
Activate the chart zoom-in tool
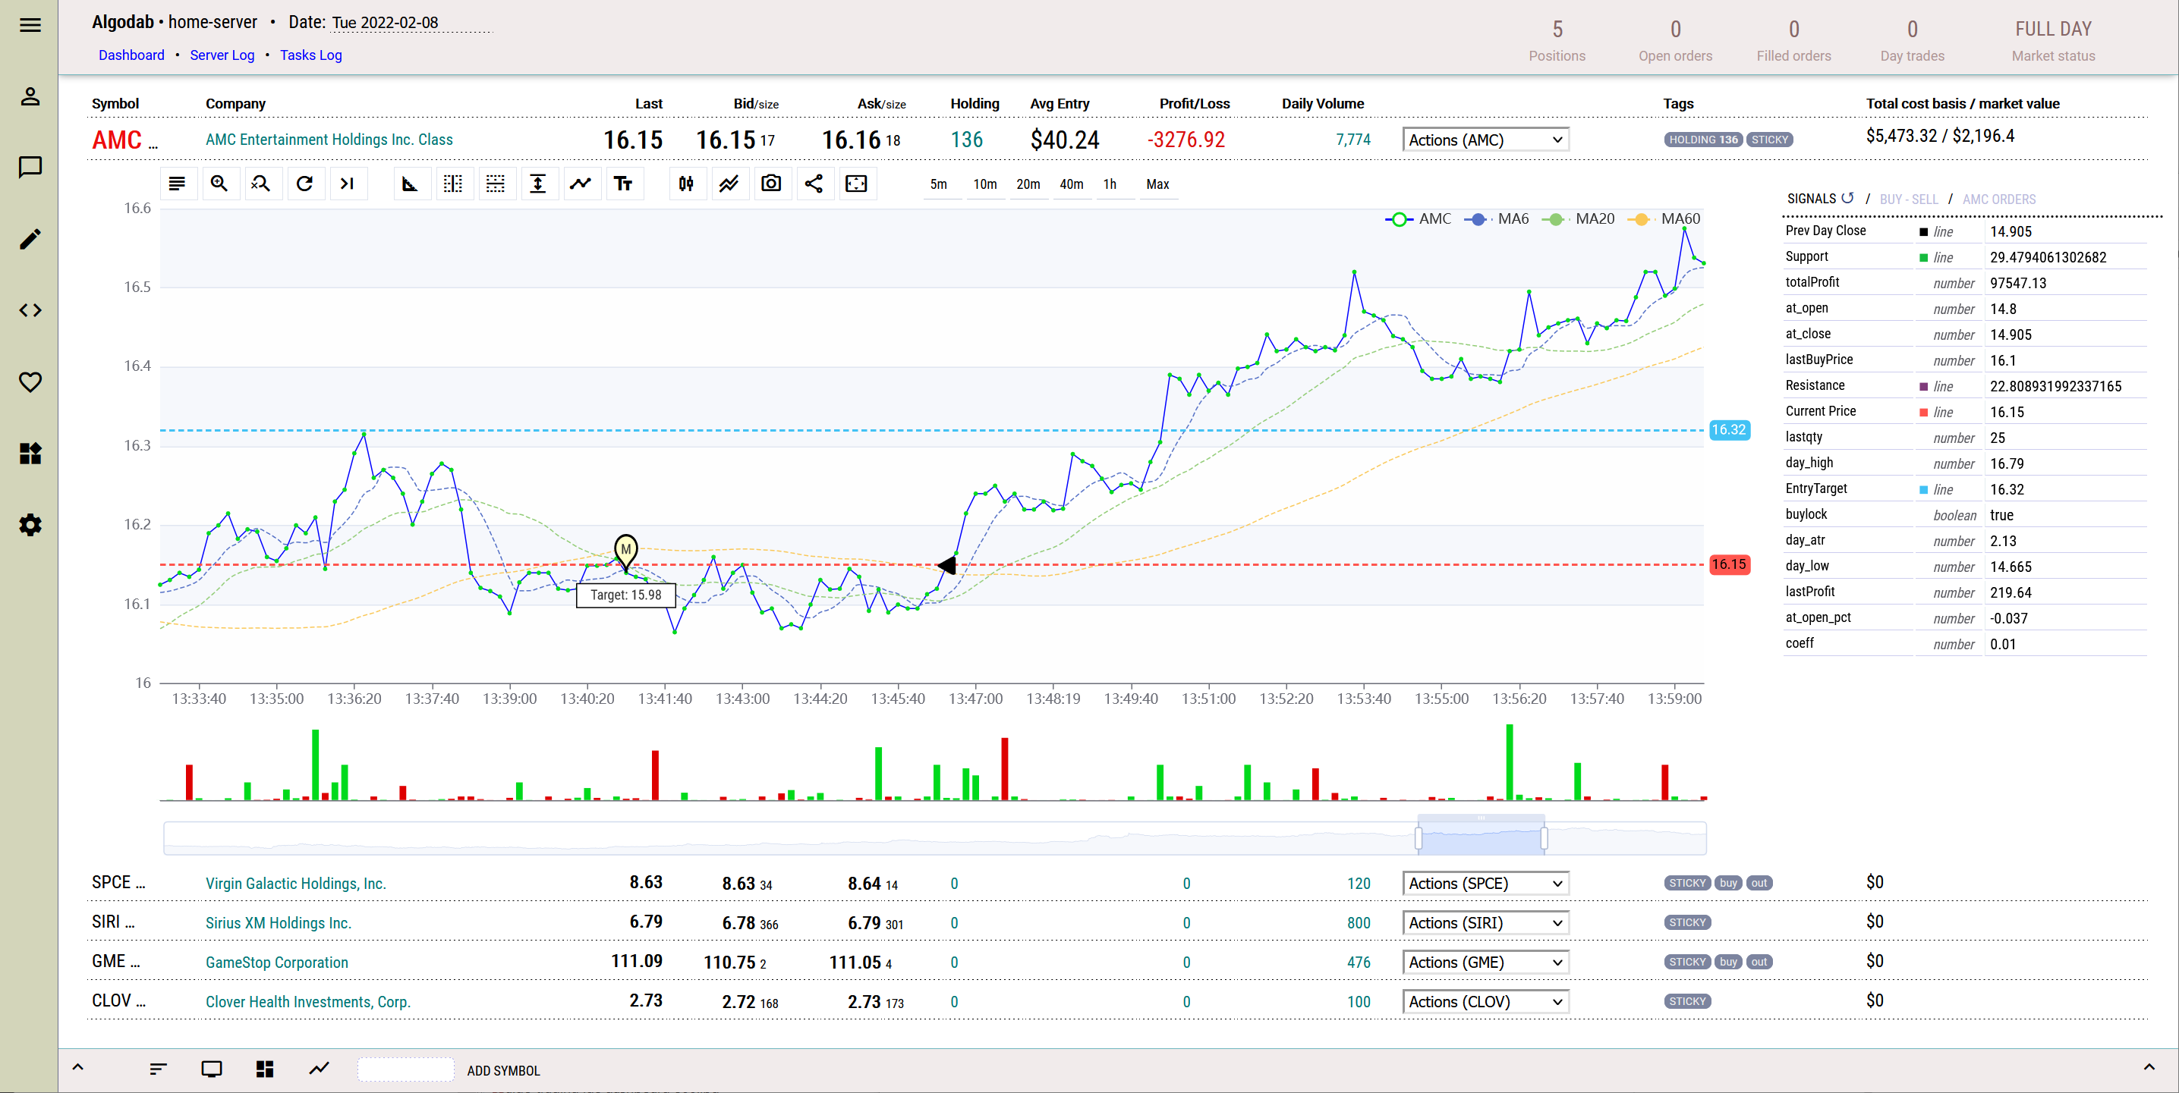[219, 184]
